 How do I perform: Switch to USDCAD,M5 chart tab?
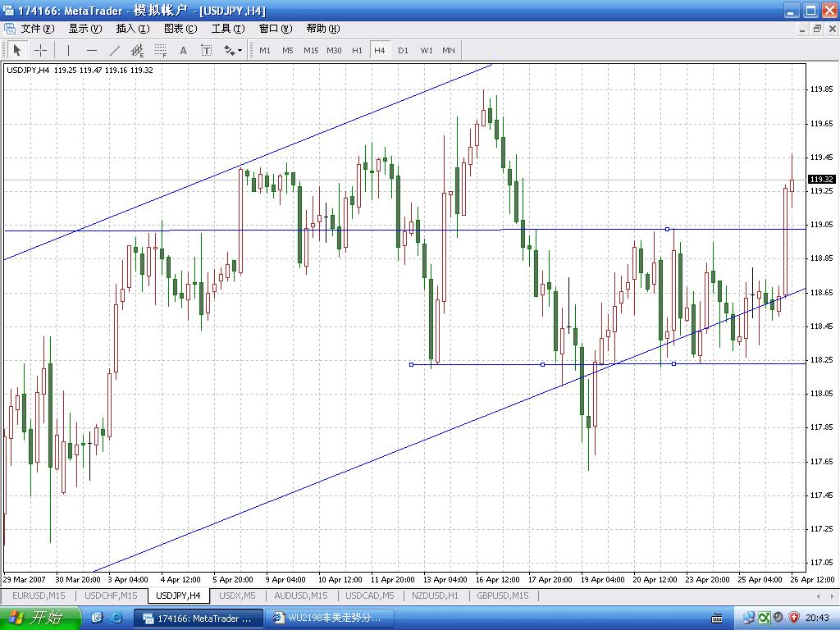[370, 596]
